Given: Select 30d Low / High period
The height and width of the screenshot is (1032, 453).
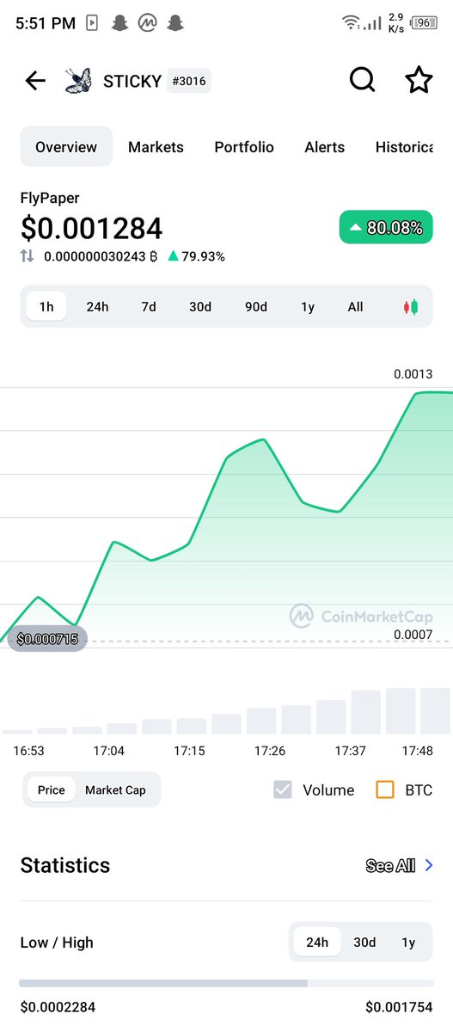Looking at the screenshot, I should coord(364,943).
